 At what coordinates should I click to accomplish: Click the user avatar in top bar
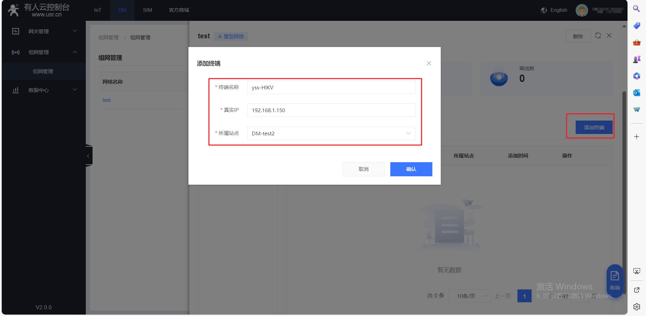pyautogui.click(x=582, y=10)
